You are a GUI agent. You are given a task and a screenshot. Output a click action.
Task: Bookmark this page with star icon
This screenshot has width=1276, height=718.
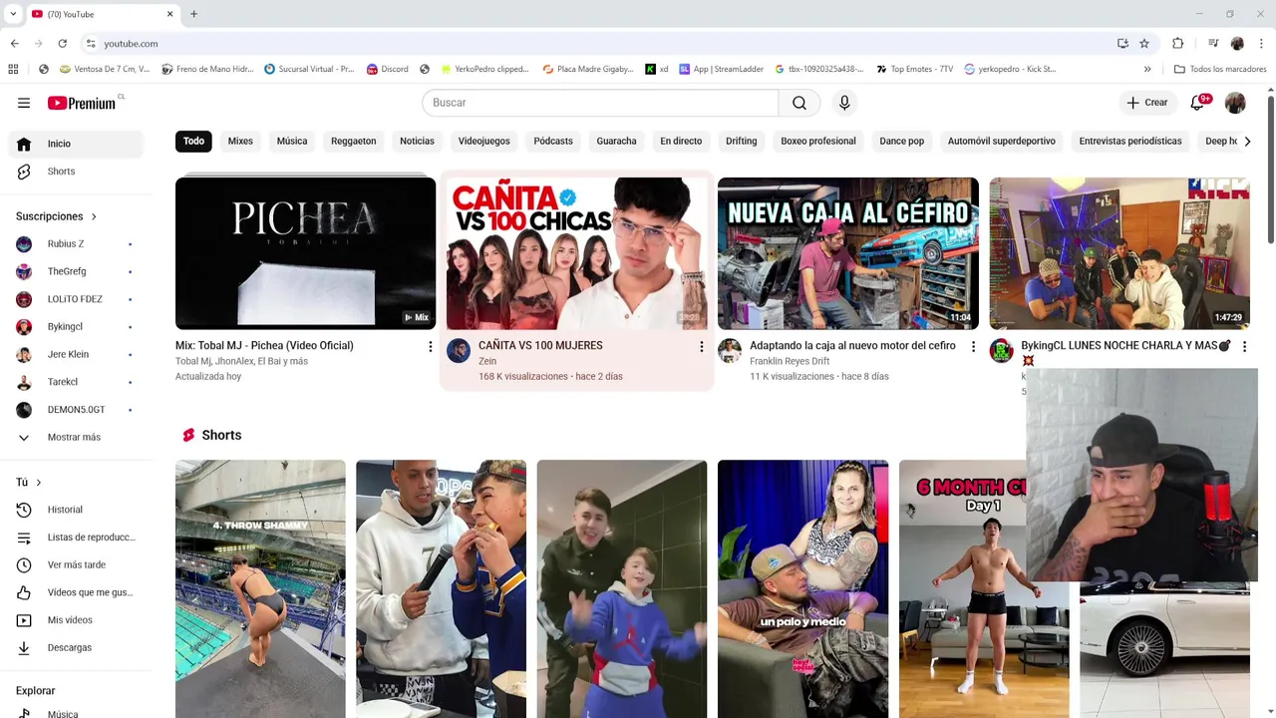click(x=1144, y=43)
